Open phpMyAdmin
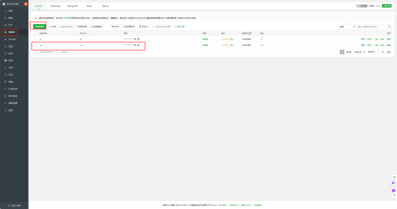This screenshot has height=209, width=397. 67,27
